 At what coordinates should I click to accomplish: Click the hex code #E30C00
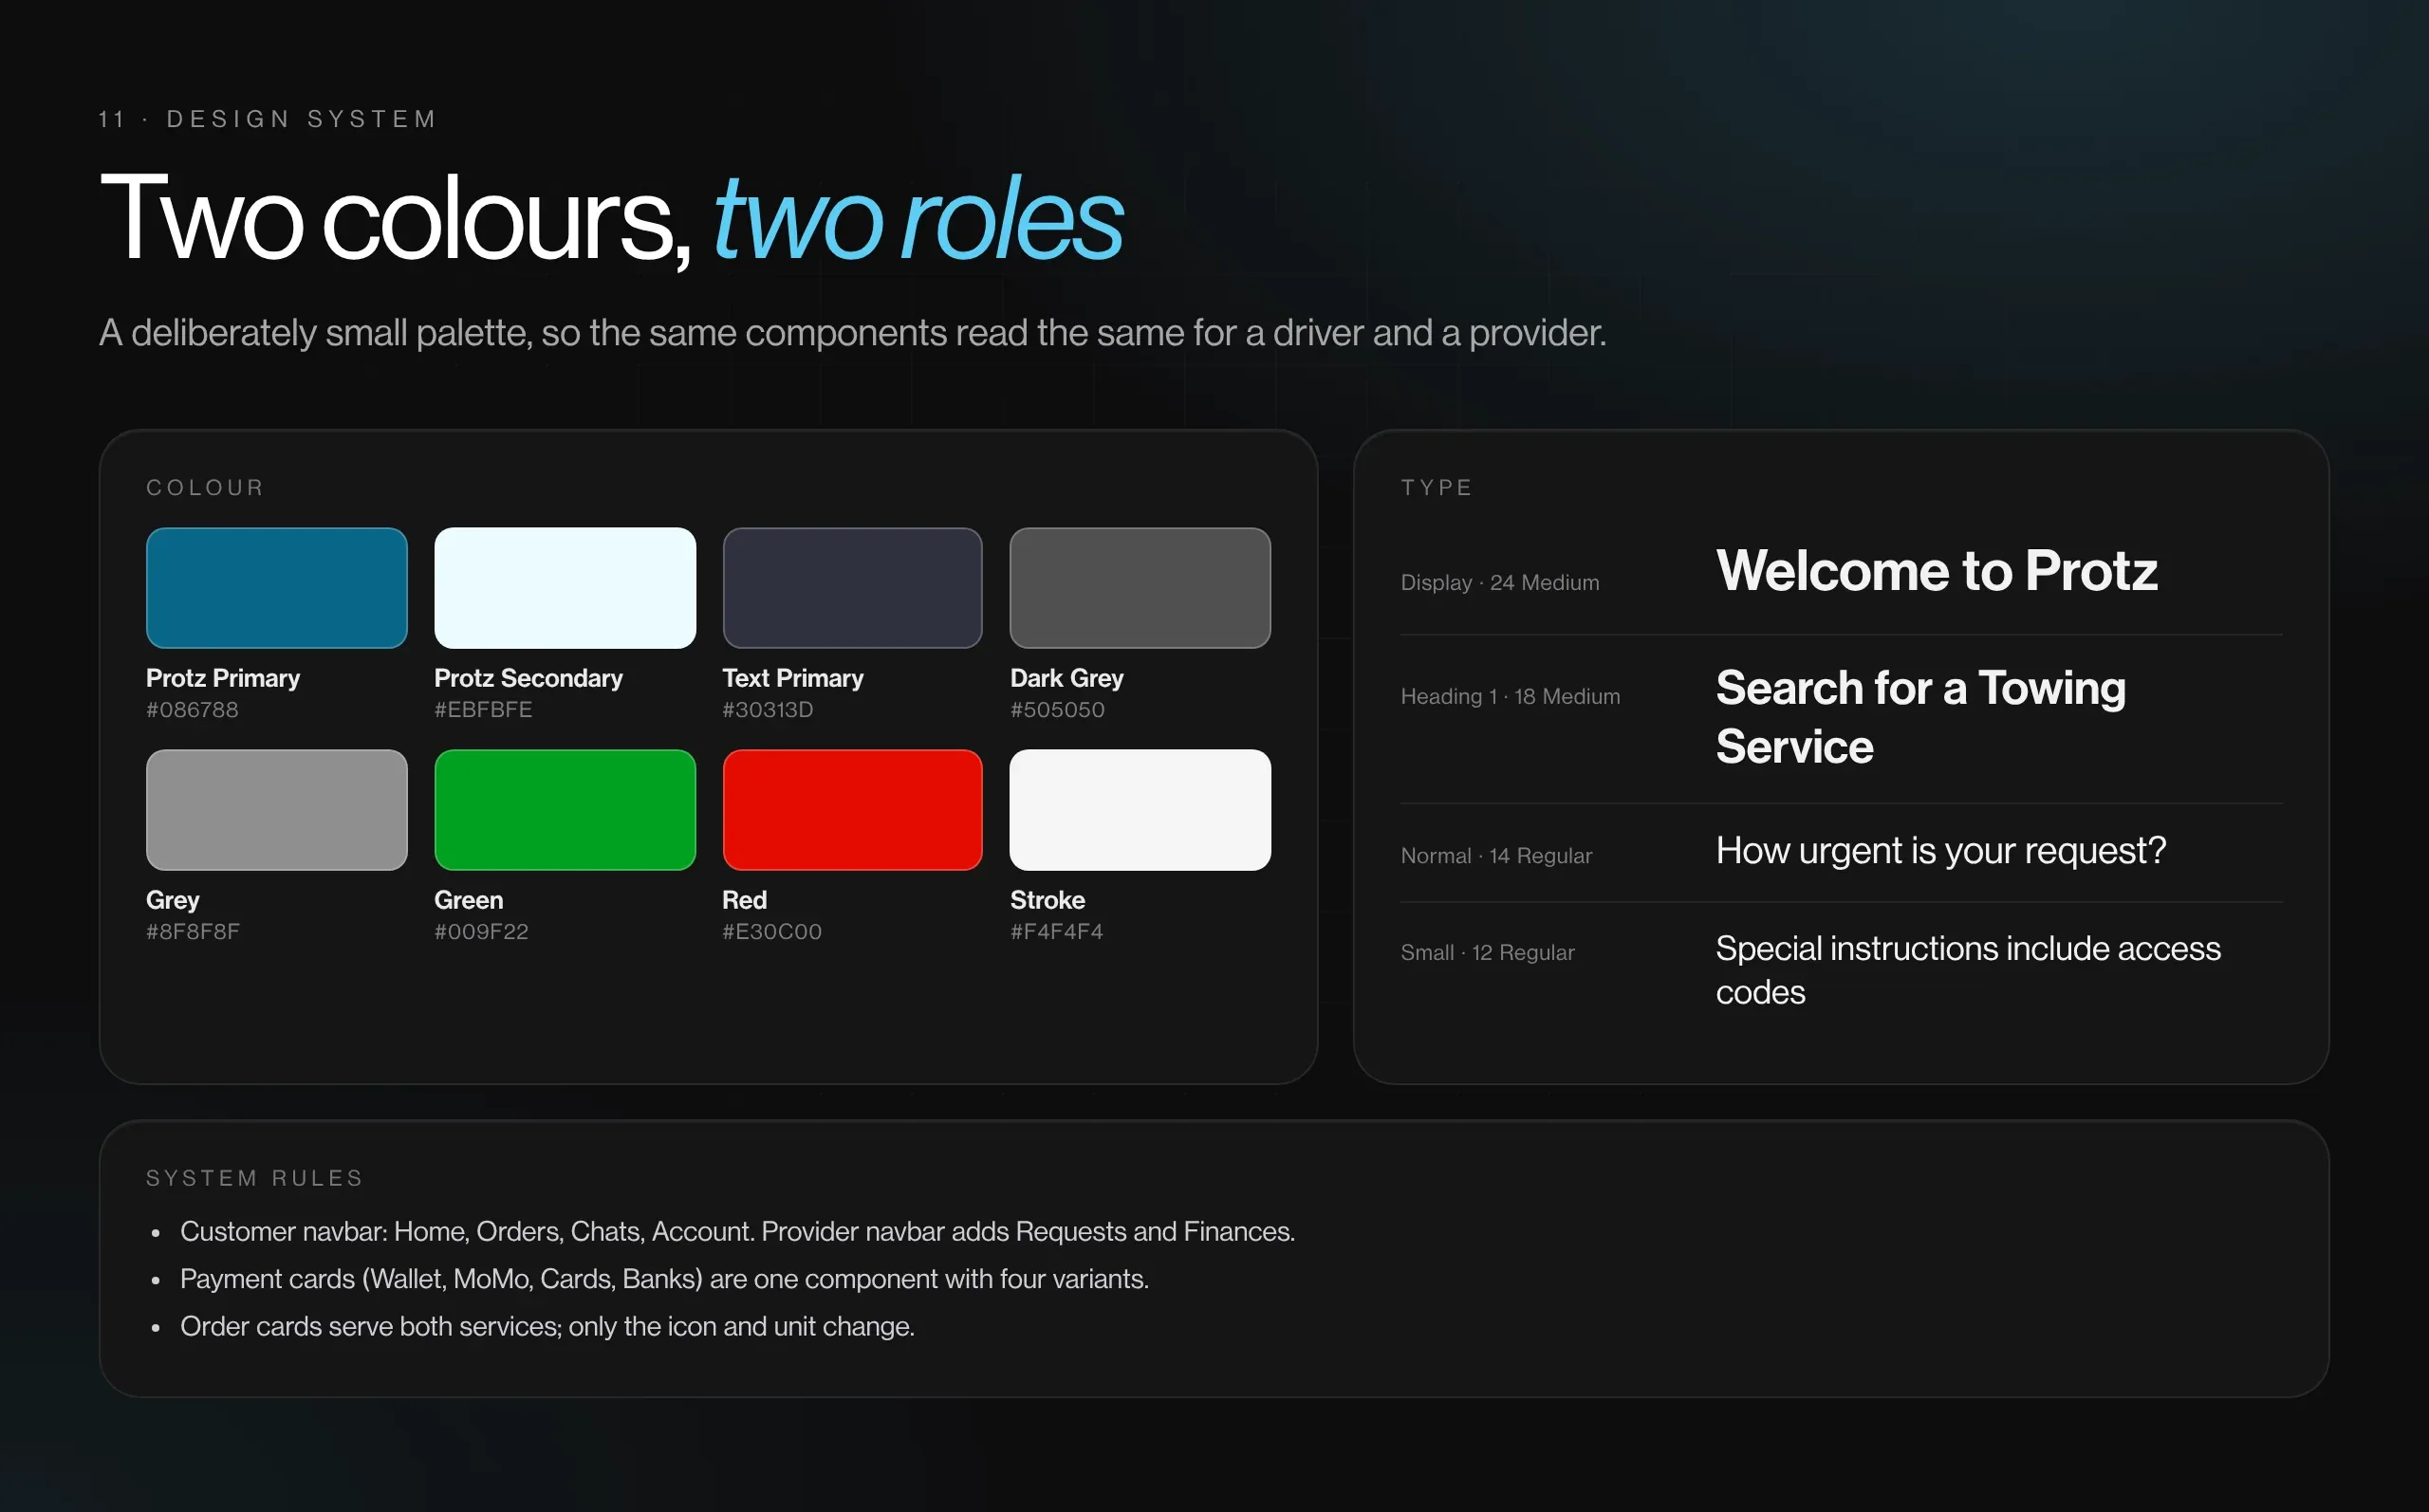pyautogui.click(x=772, y=932)
